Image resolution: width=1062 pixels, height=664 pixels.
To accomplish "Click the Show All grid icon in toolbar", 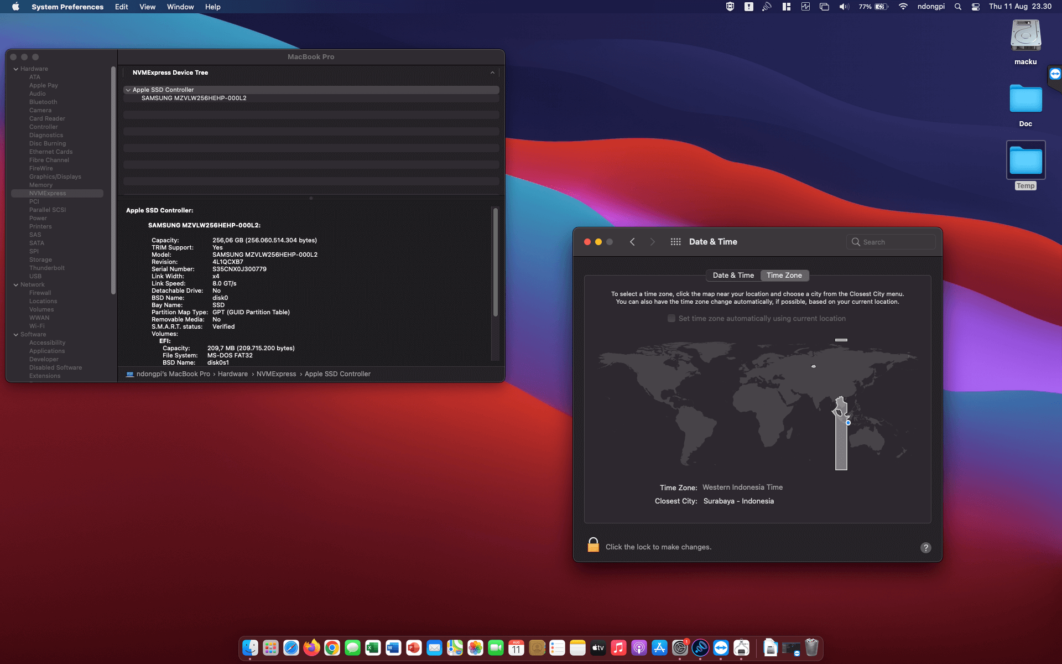I will pos(675,242).
